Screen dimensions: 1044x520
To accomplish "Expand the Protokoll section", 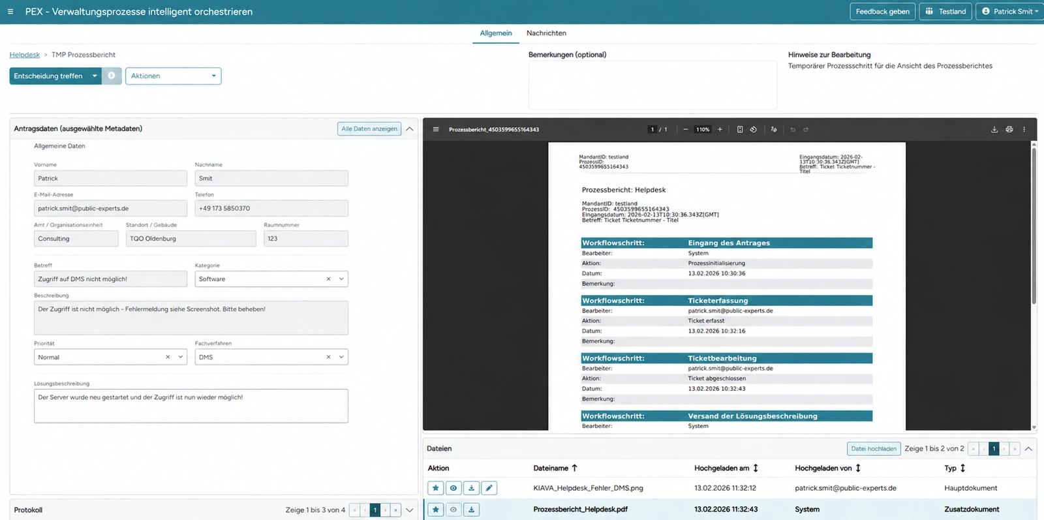I will [410, 510].
